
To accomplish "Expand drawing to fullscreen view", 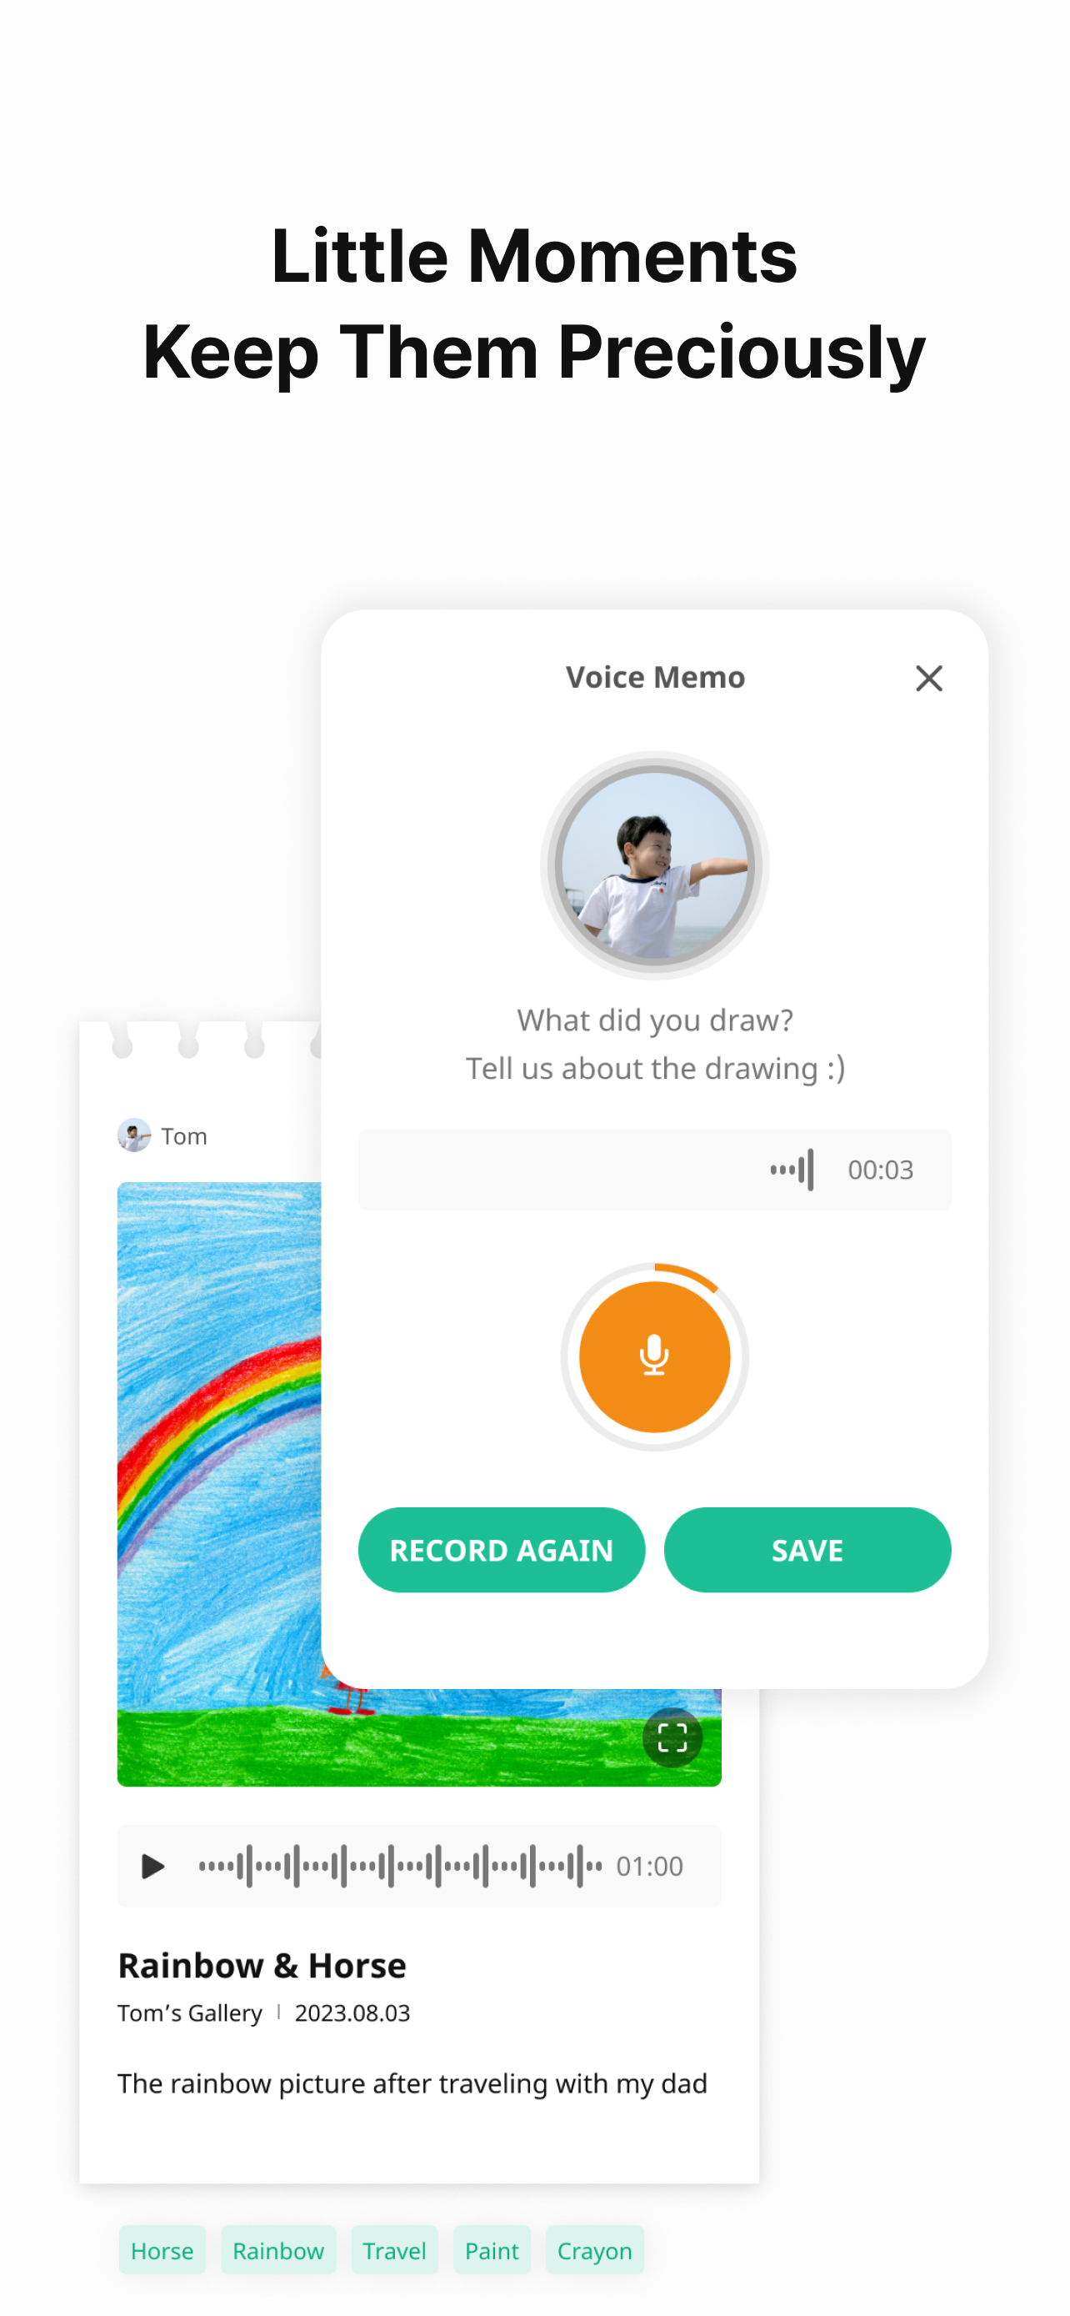I will [x=672, y=1737].
